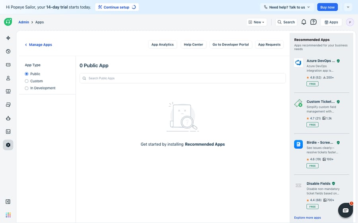The width and height of the screenshot is (358, 223).
Task: Click the Recommended Apps panel heading
Action: 311,40
